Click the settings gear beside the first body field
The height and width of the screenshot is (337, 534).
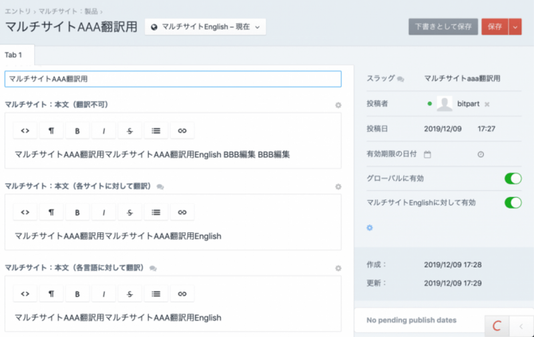[x=338, y=105]
